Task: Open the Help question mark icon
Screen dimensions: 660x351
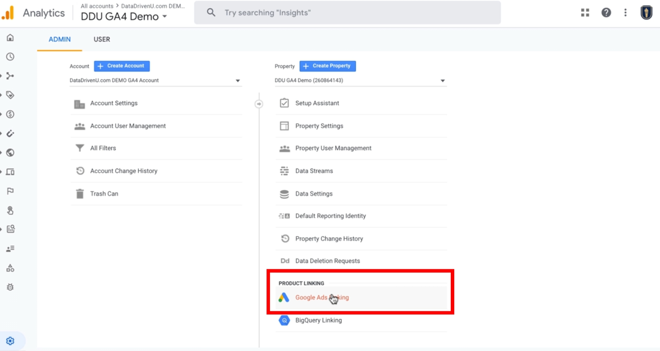Action: coord(606,13)
